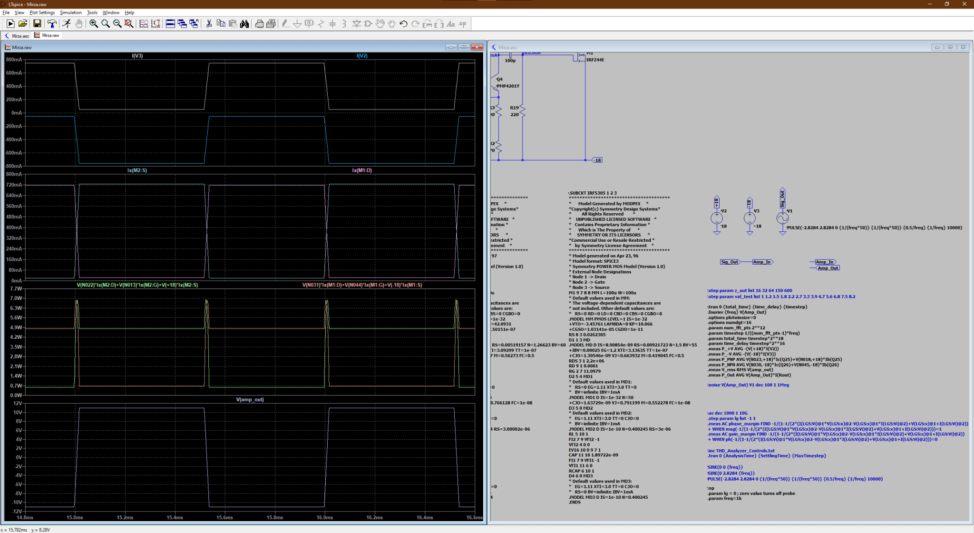Save with the floppy disk icon

coord(37,24)
